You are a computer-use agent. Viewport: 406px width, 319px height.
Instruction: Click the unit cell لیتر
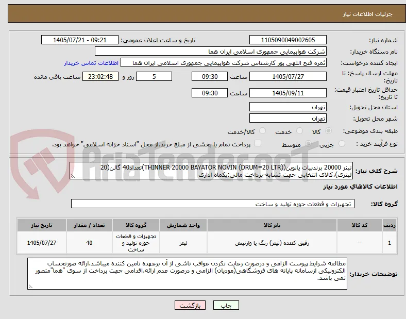click(x=183, y=243)
